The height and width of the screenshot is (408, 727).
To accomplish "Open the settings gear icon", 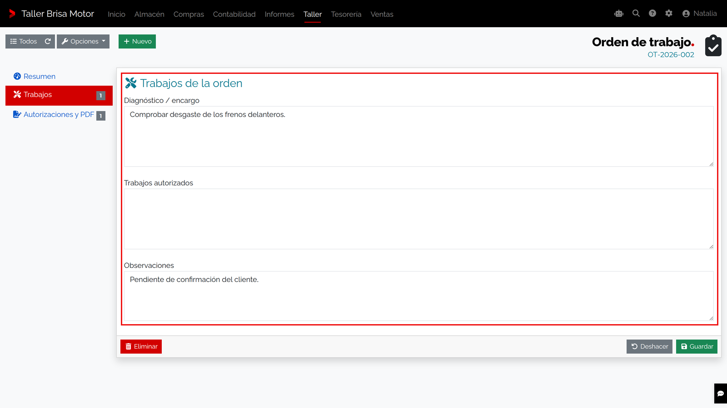I will (669, 14).
